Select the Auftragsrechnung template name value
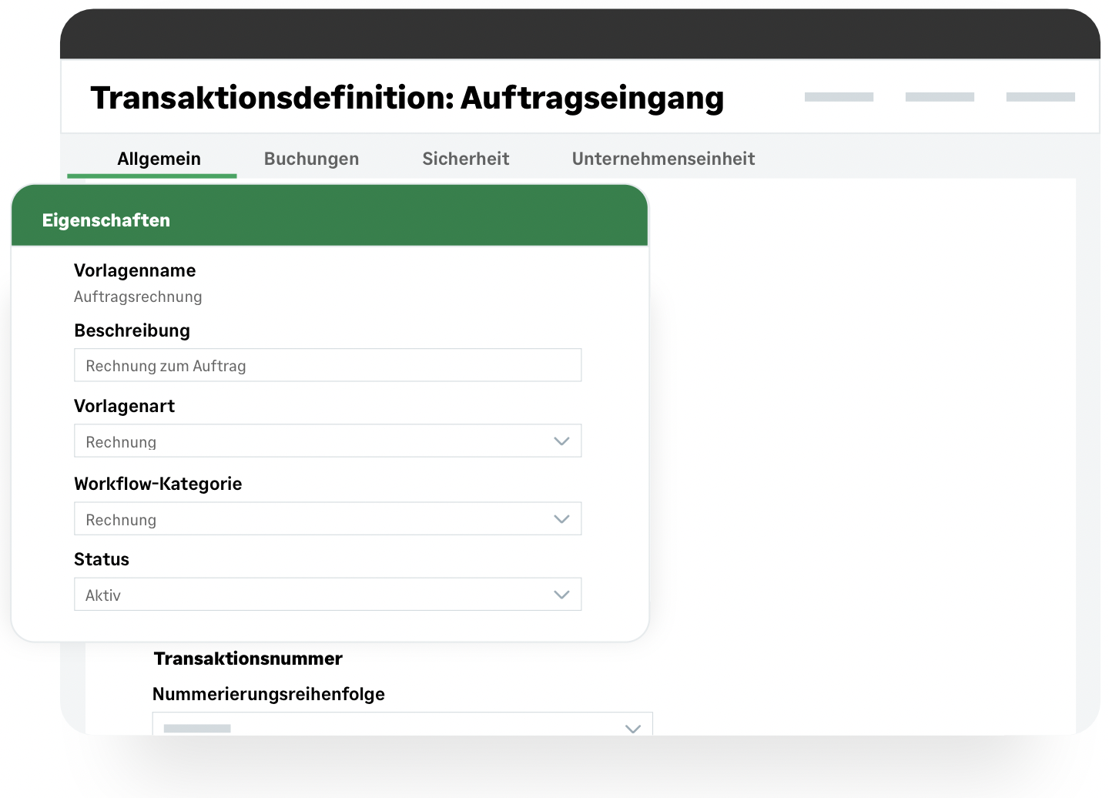The width and height of the screenshot is (1109, 798). pos(138,297)
